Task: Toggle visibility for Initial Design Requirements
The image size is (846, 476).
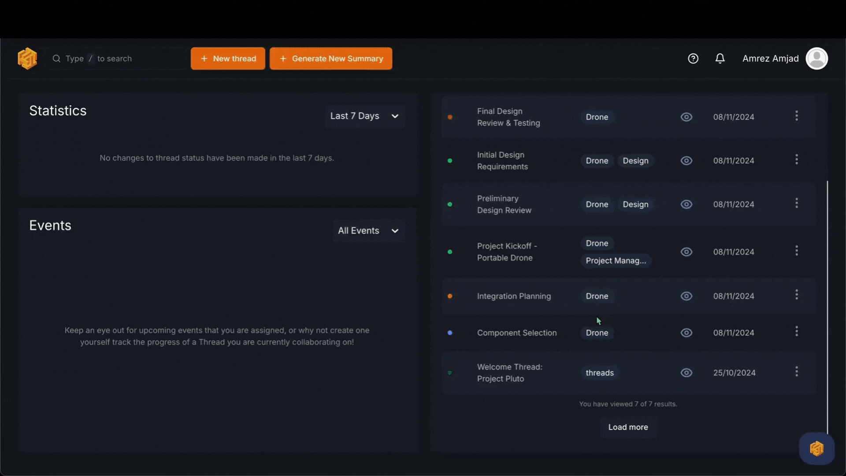Action: coord(686,160)
